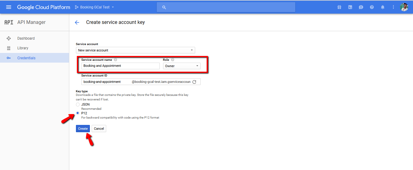Open the feedback alert icon

361,7
